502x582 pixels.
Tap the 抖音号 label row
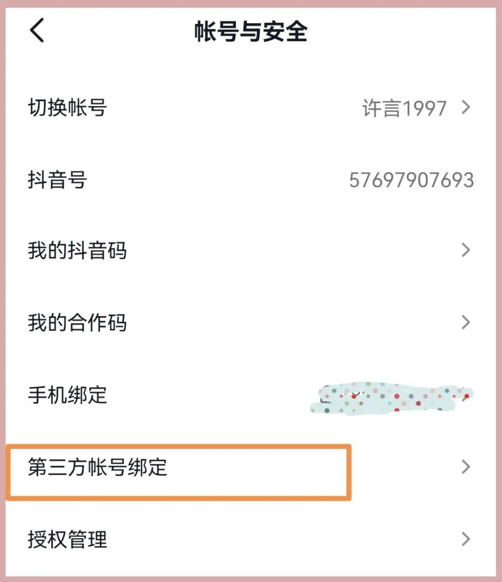pyautogui.click(x=251, y=180)
